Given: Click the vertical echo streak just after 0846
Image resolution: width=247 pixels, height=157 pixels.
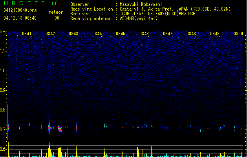Looking at the screenshot, I should (x=151, y=123).
